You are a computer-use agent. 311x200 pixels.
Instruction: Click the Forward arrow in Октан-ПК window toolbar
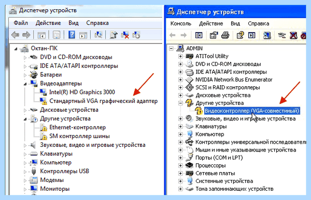[x=26, y=35]
